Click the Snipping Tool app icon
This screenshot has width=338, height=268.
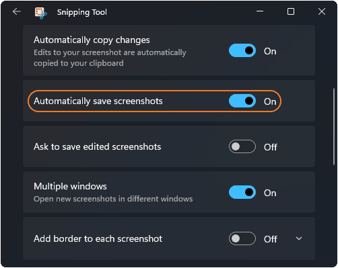click(40, 13)
